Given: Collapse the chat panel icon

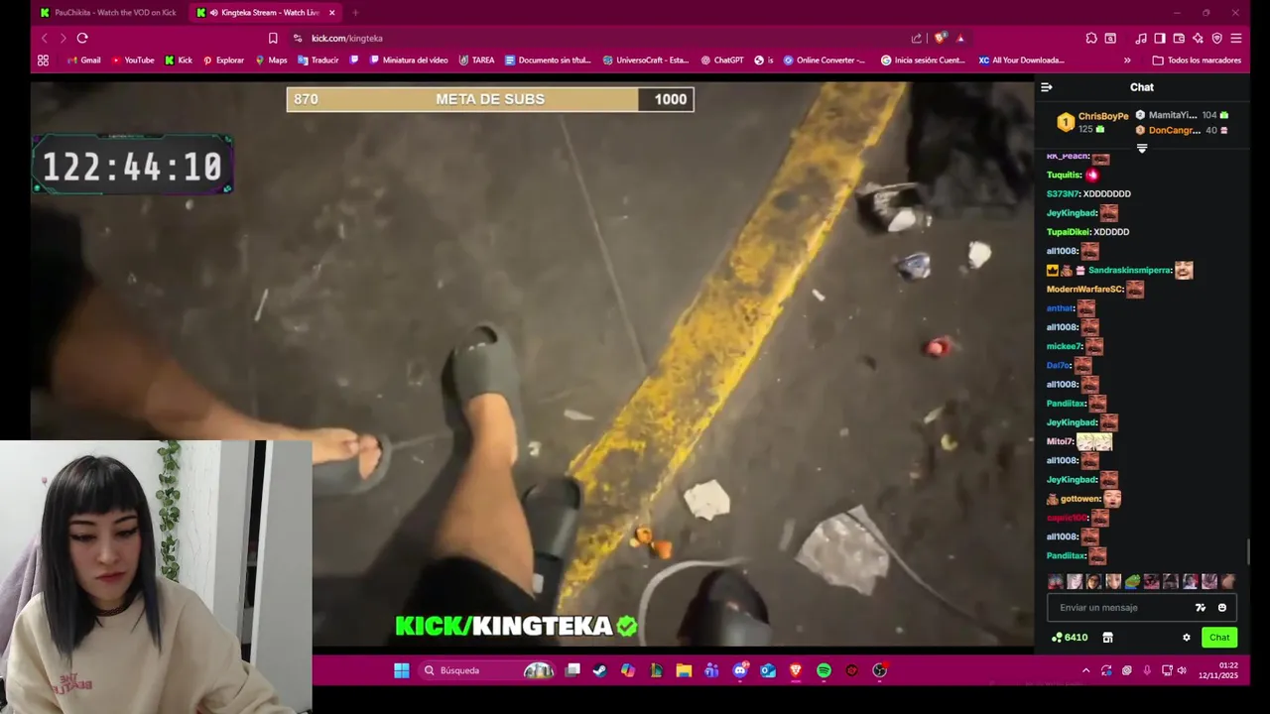Looking at the screenshot, I should click(x=1046, y=87).
